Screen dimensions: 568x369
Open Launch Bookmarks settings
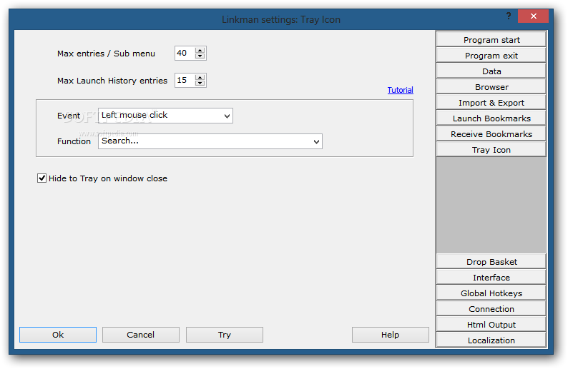[x=491, y=118]
